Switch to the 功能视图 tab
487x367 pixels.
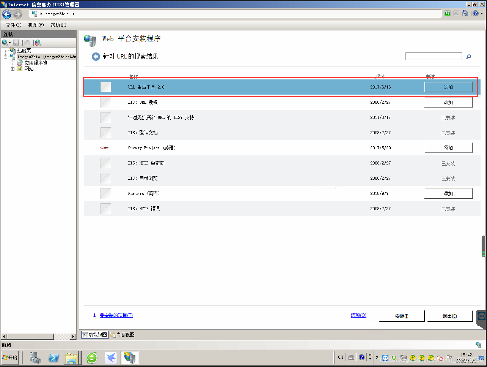pos(95,335)
